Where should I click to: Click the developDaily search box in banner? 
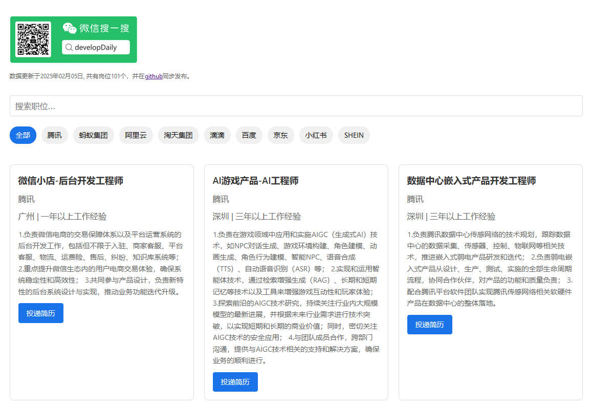click(x=96, y=47)
